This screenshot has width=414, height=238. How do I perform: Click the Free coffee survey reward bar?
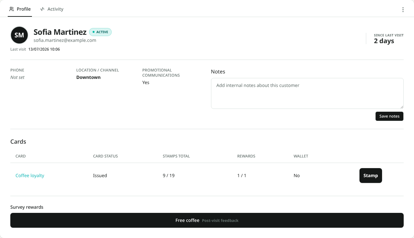click(x=207, y=220)
